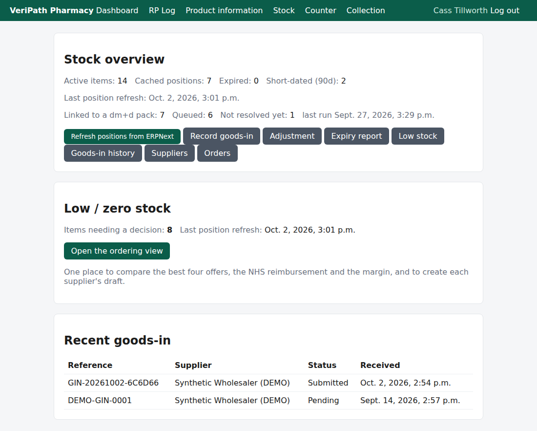Open the Low stock list
The height and width of the screenshot is (431, 537).
(x=418, y=136)
